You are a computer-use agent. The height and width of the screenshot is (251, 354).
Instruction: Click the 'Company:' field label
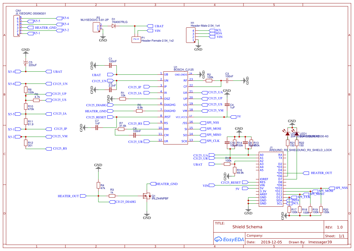pos(255,236)
